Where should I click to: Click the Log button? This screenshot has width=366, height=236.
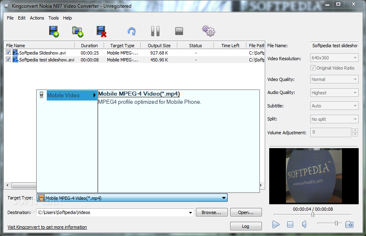(246, 226)
